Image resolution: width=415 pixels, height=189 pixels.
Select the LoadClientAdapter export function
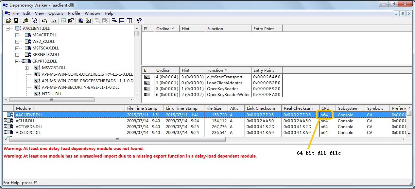pyautogui.click(x=225, y=83)
